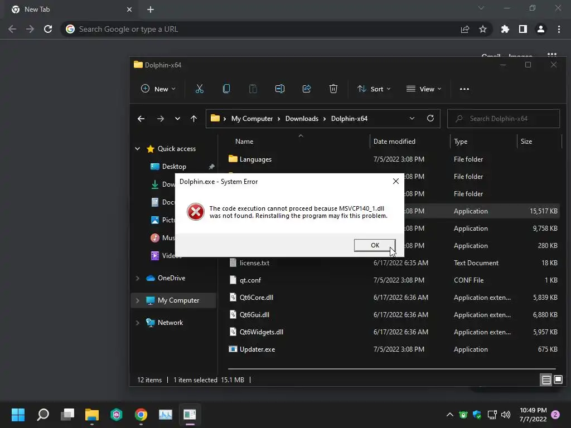Open Desktop in Quick access
This screenshot has height=428, width=571.
click(174, 167)
